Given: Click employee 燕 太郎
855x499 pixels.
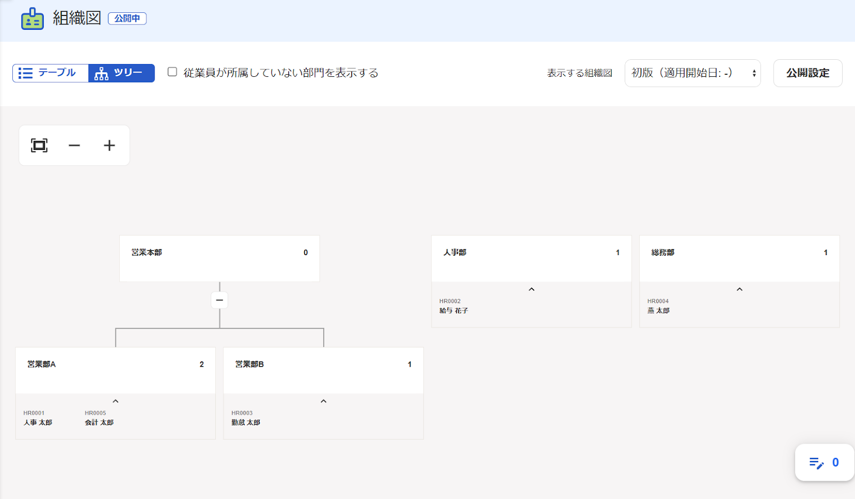Looking at the screenshot, I should [x=658, y=311].
